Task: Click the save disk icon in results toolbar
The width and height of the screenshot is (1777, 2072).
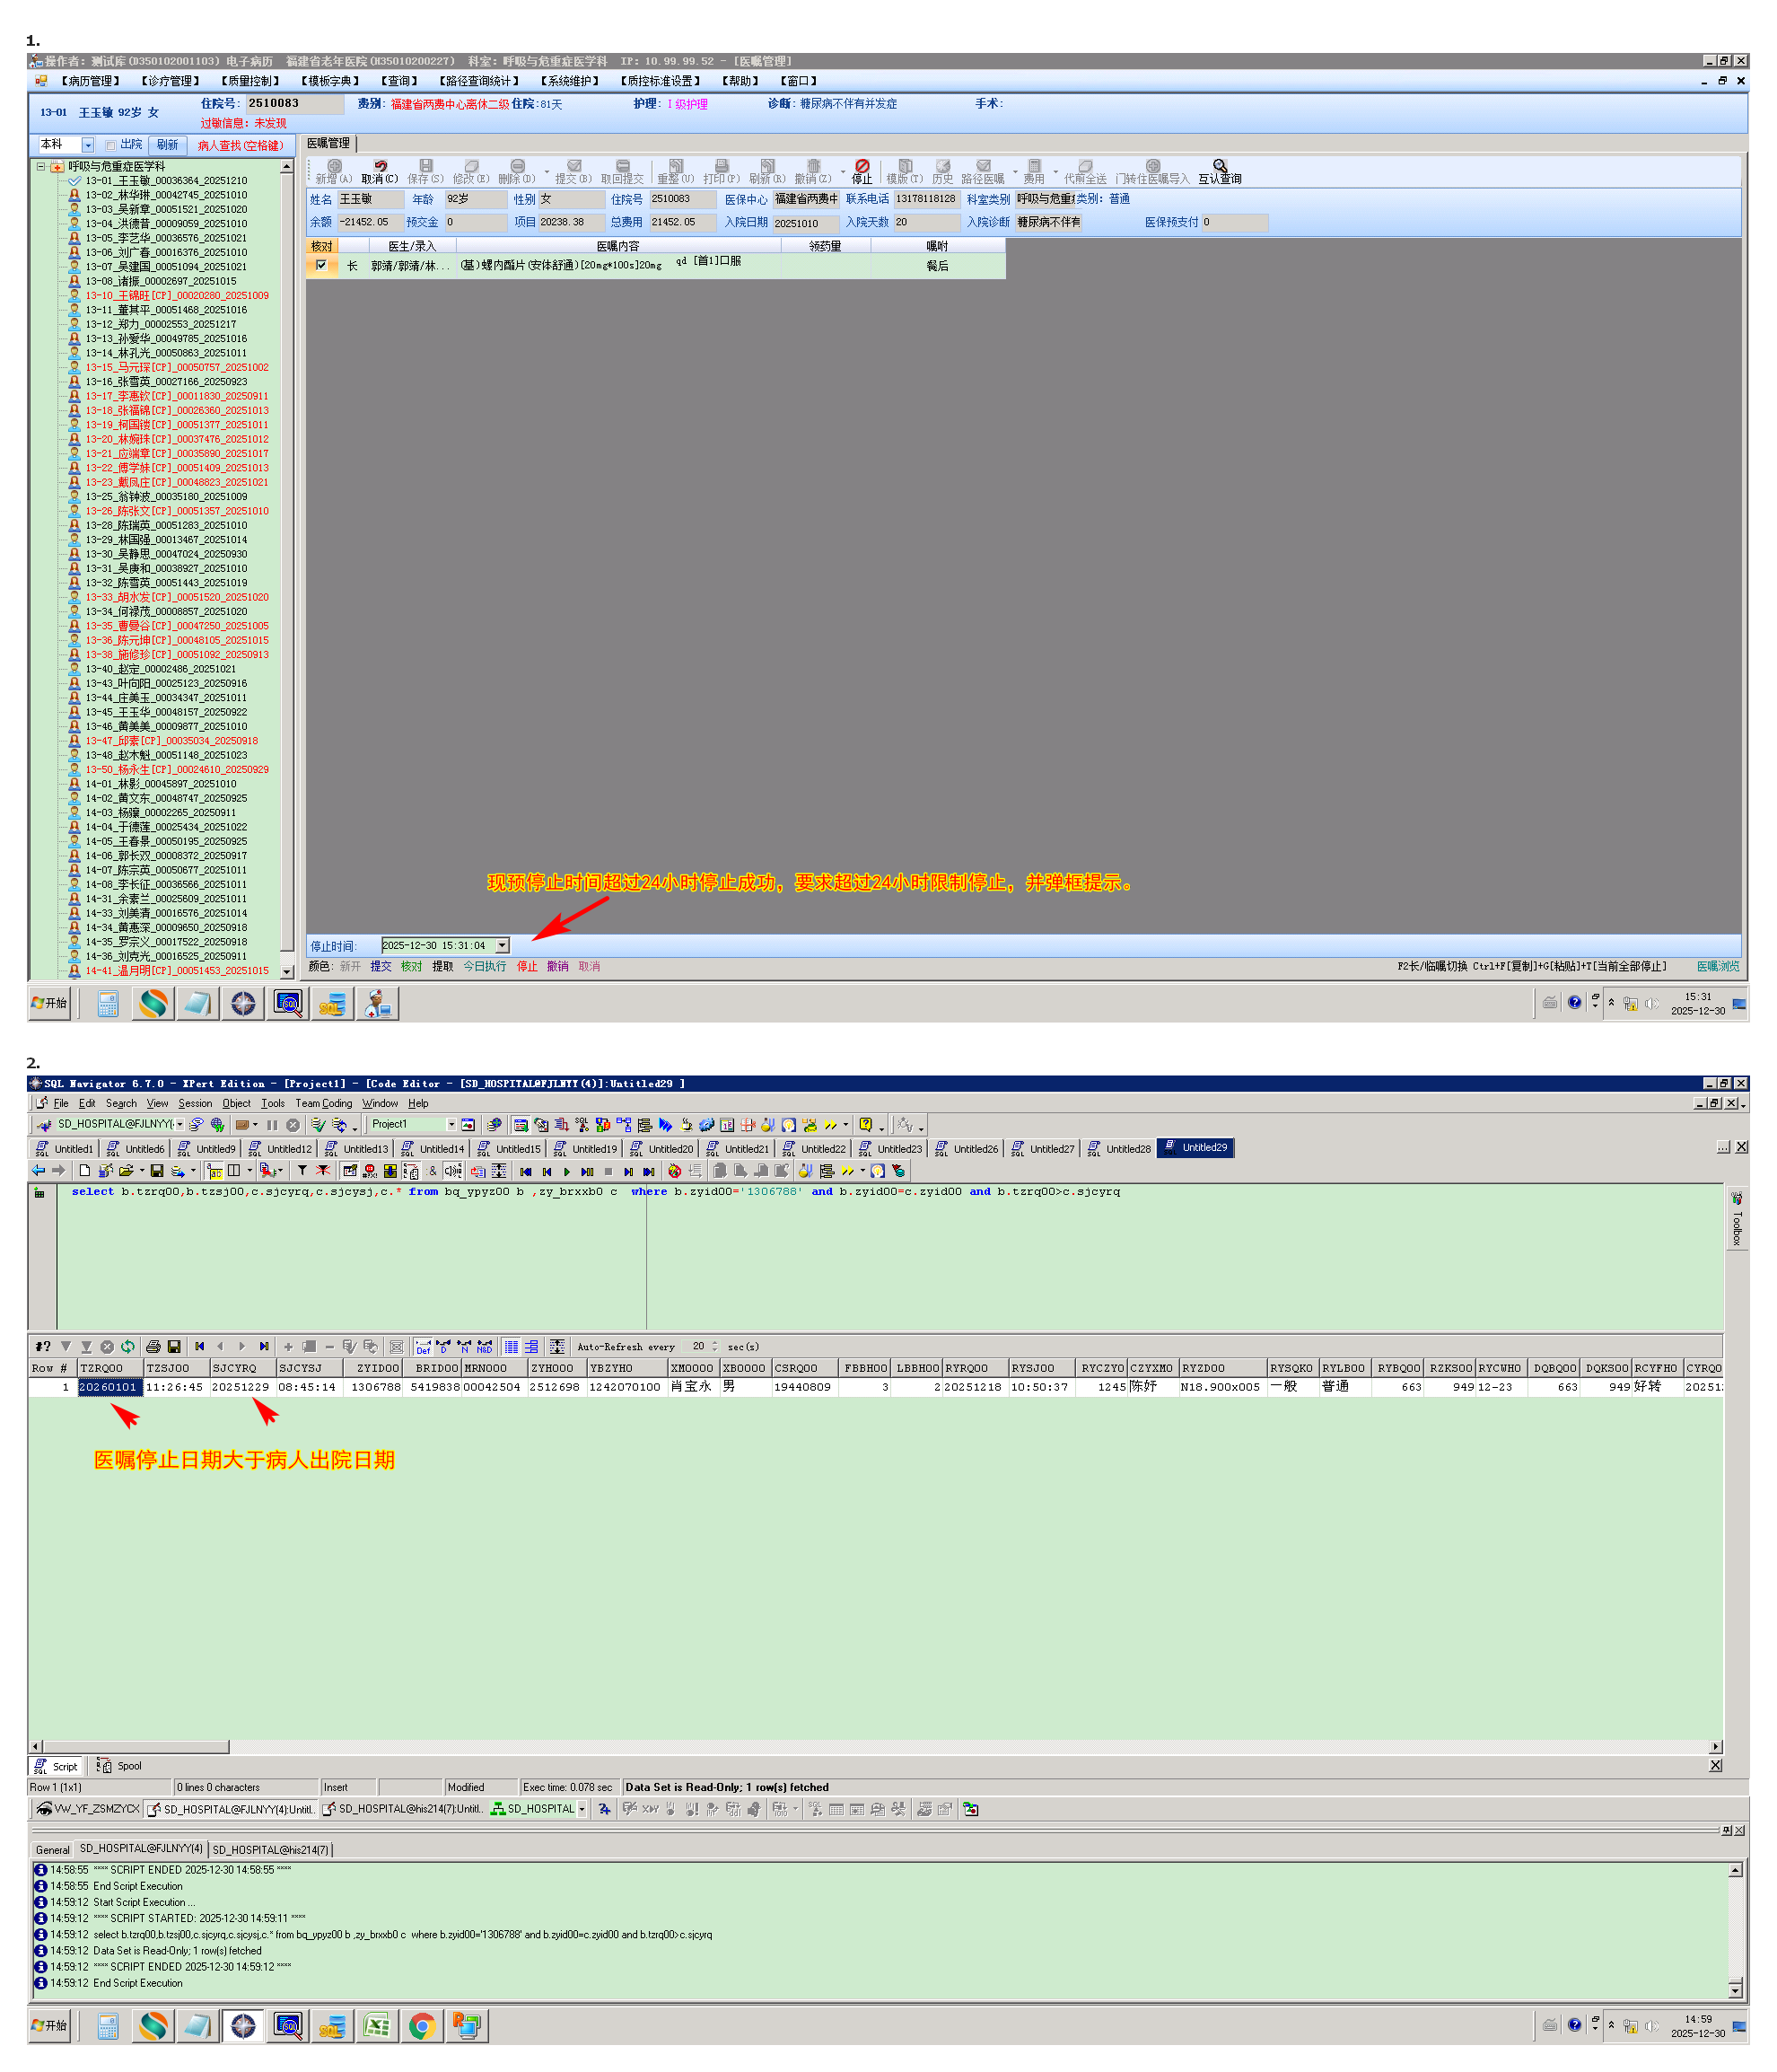Action: click(174, 1347)
